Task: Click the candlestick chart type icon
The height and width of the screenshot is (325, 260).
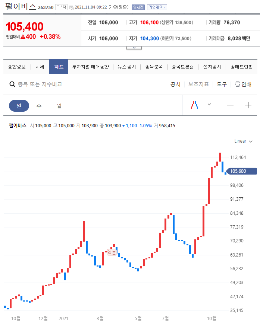Action: pyautogui.click(x=194, y=105)
